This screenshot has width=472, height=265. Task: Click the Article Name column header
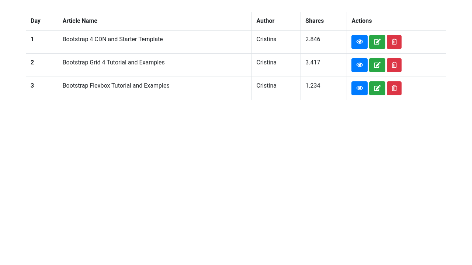point(80,21)
